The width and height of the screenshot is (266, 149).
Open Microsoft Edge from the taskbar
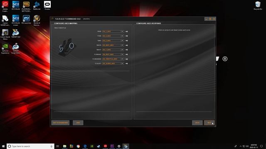click(85, 146)
